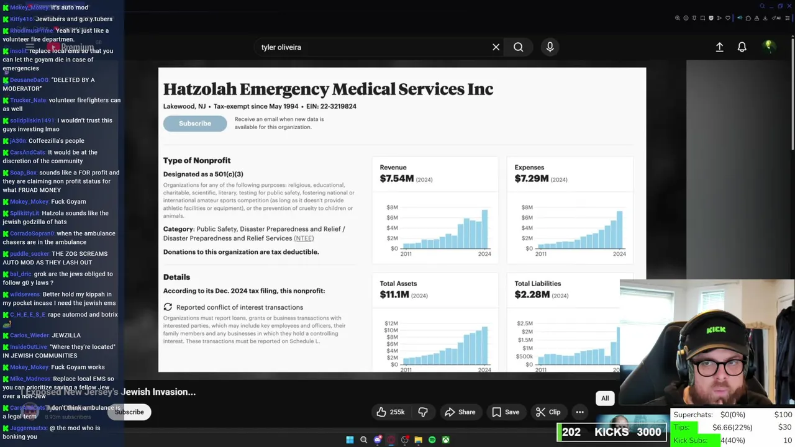Click the magnifier search button beside the query
The image size is (795, 447).
point(518,47)
